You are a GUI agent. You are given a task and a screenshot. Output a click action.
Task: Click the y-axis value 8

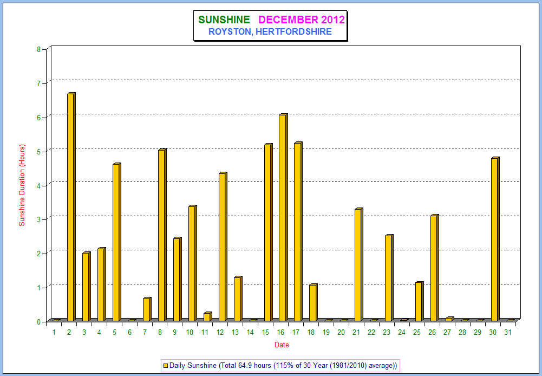pos(39,49)
